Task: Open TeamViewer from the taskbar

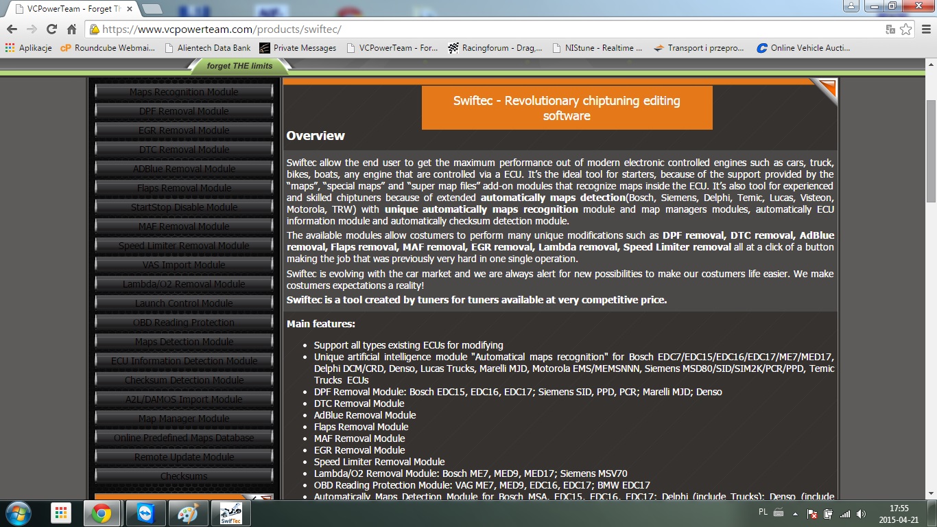Action: (x=145, y=513)
